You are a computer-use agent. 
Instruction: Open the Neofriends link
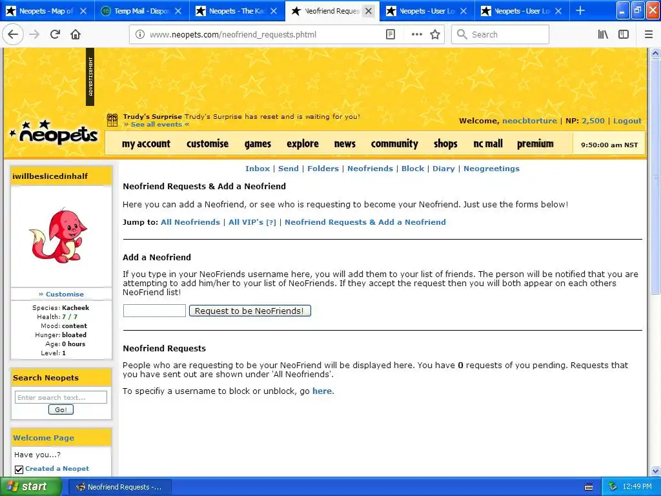click(x=370, y=169)
